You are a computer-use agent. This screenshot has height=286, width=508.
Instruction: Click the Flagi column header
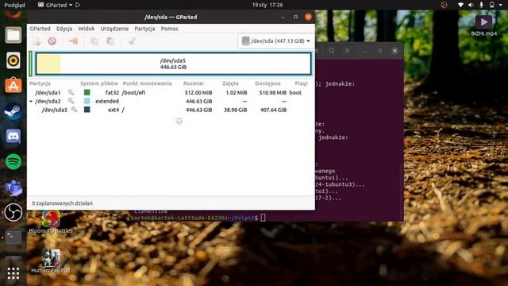301,83
